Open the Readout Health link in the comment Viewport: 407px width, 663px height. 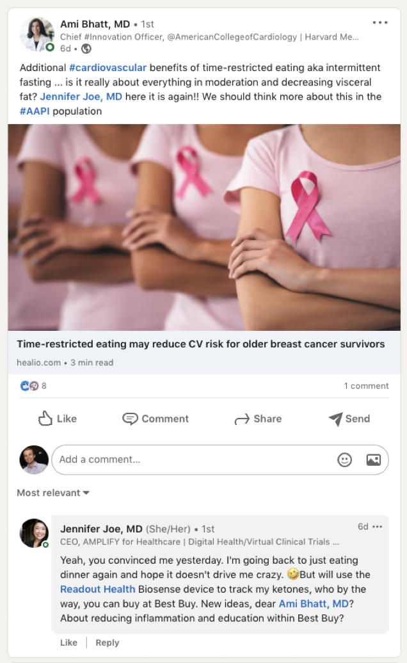(98, 589)
